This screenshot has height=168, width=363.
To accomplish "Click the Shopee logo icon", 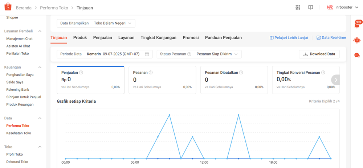I will tap(8, 7).
